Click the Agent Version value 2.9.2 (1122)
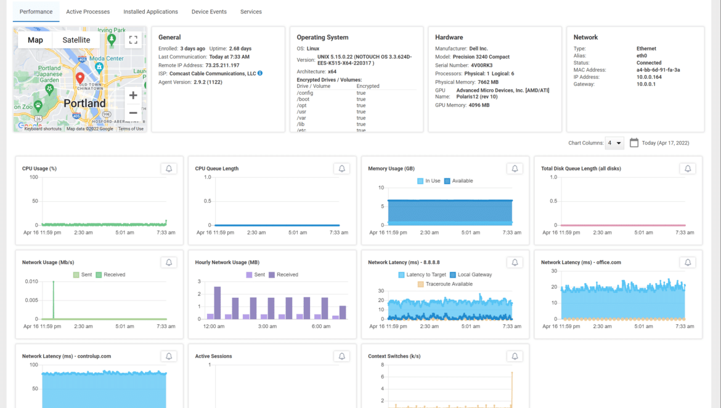The height and width of the screenshot is (408, 721). tap(208, 82)
